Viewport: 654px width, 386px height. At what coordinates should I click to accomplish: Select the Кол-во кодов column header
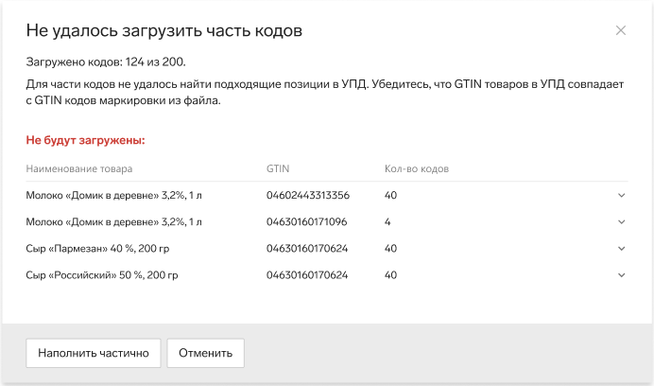point(417,168)
